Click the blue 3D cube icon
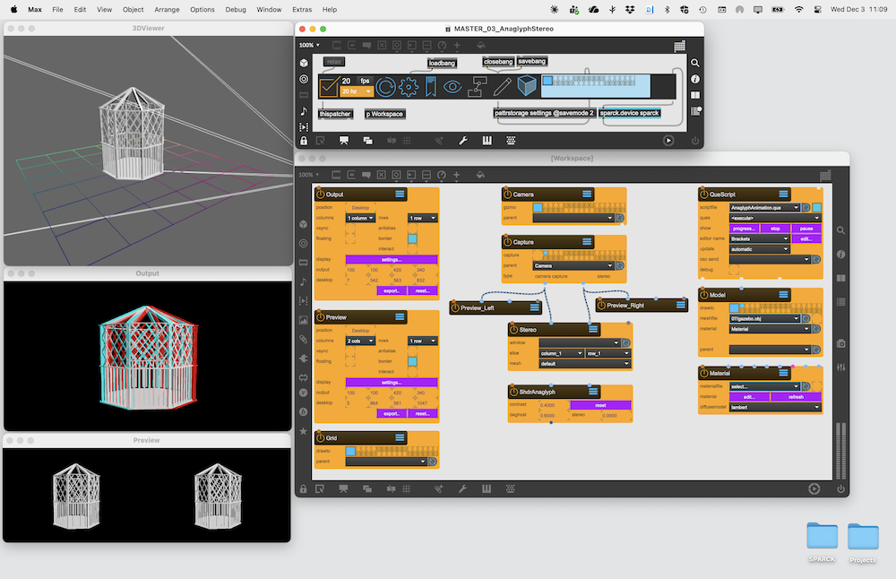The height and width of the screenshot is (579, 896). tap(528, 87)
